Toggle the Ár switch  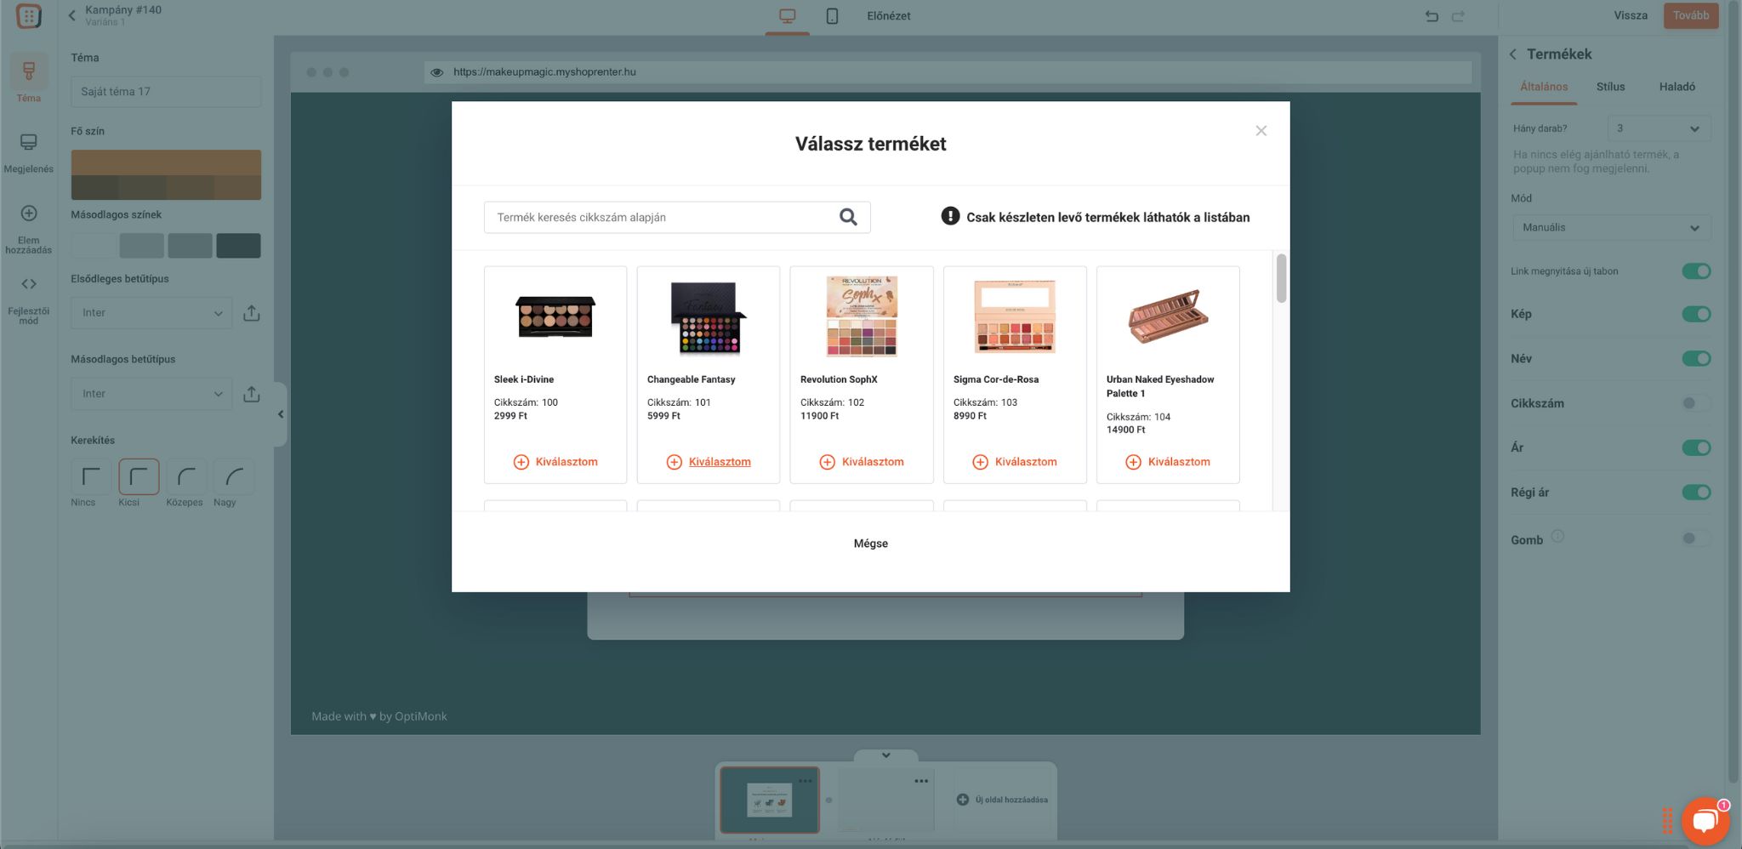[1696, 447]
